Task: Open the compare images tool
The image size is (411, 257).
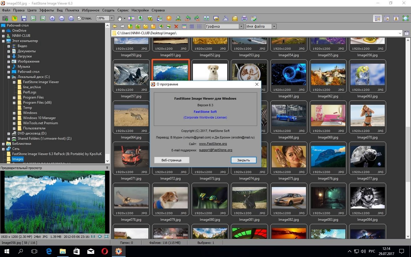Action: (x=207, y=18)
